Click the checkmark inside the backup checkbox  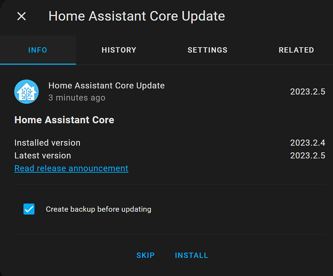click(29, 209)
